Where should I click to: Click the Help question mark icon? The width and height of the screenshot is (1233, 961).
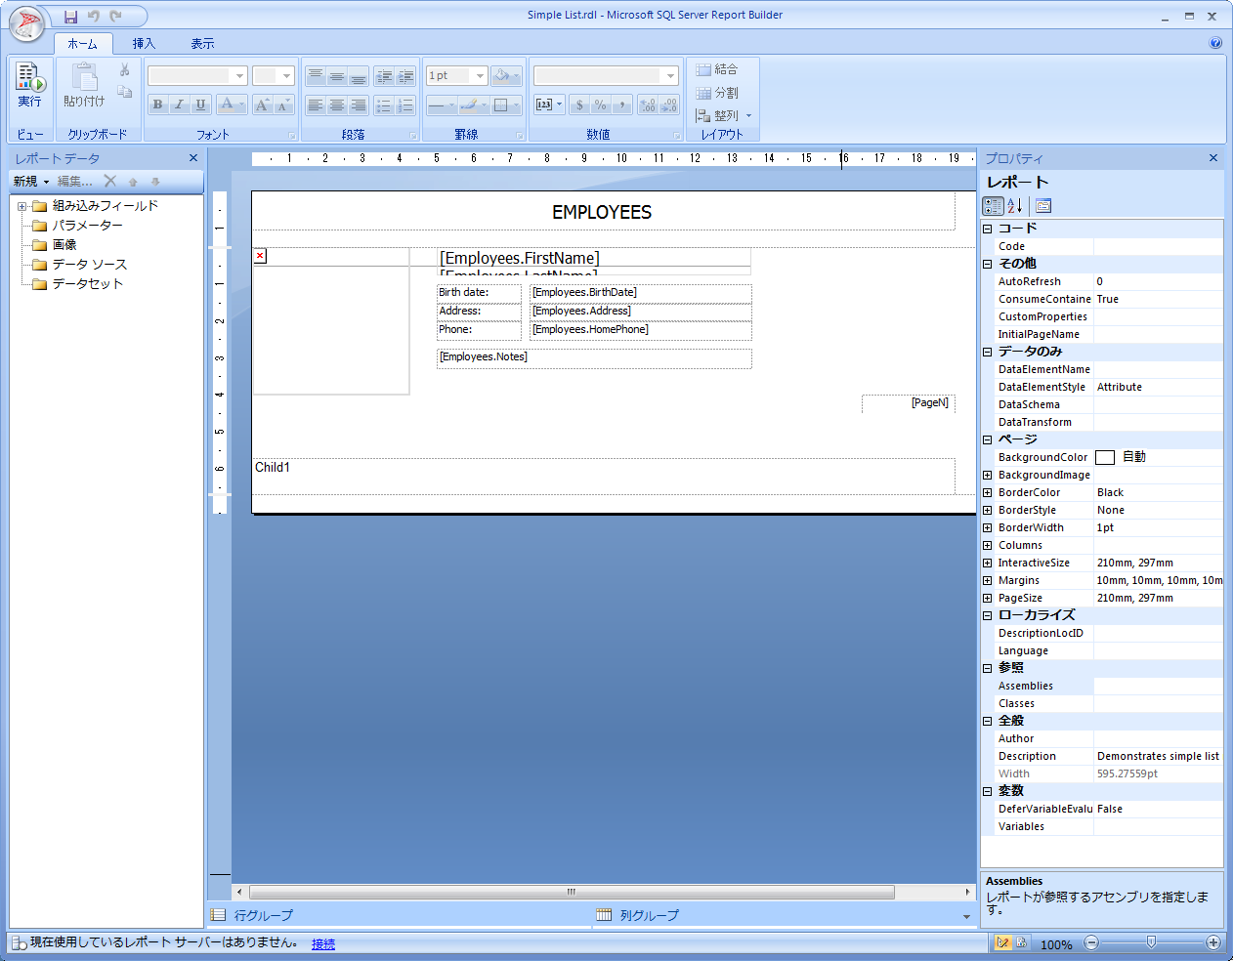pyautogui.click(x=1215, y=43)
